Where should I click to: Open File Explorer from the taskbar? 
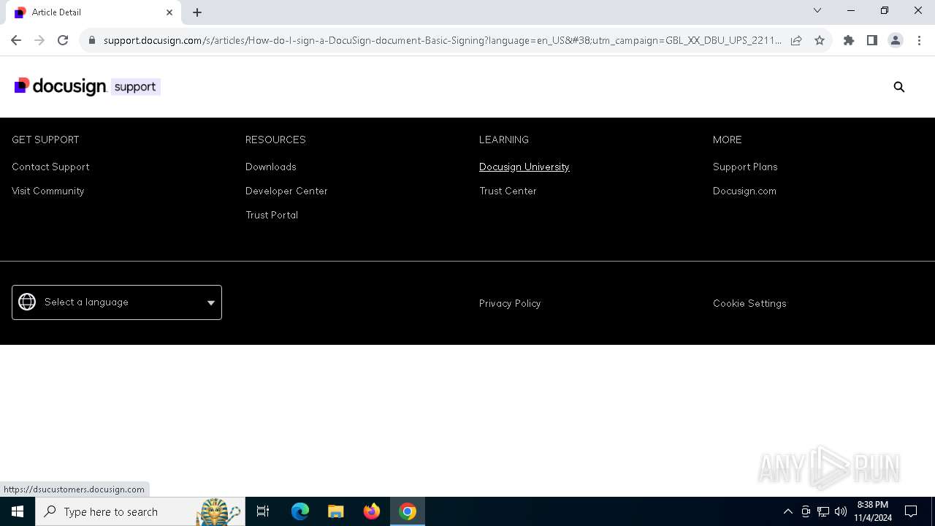pos(336,511)
